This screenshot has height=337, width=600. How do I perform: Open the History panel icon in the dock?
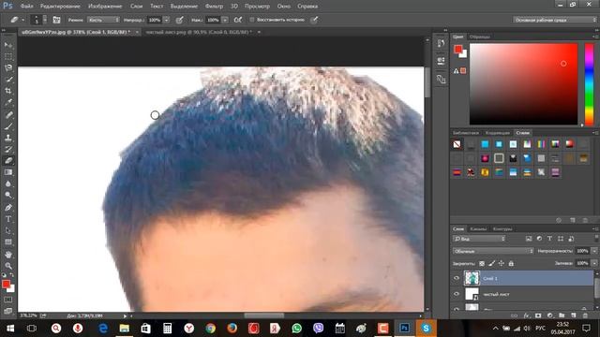pyautogui.click(x=441, y=44)
